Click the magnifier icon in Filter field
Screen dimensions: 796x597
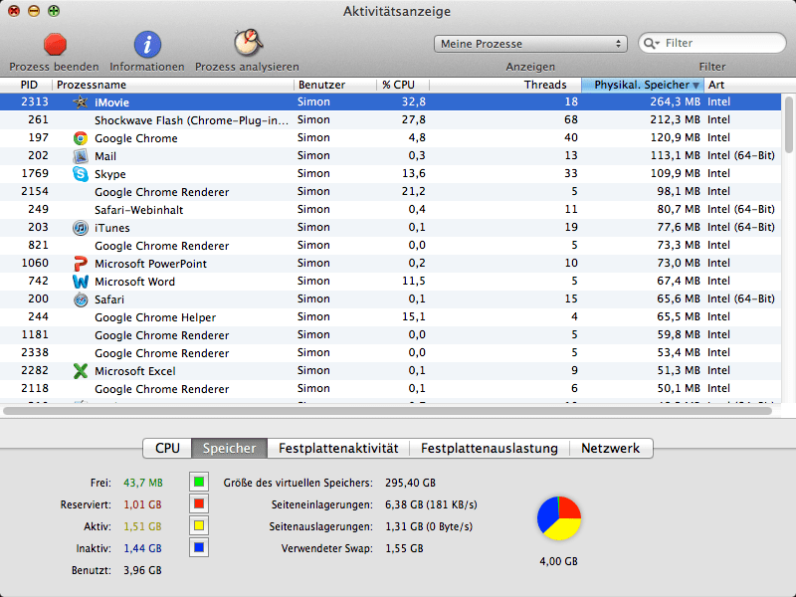pos(651,43)
